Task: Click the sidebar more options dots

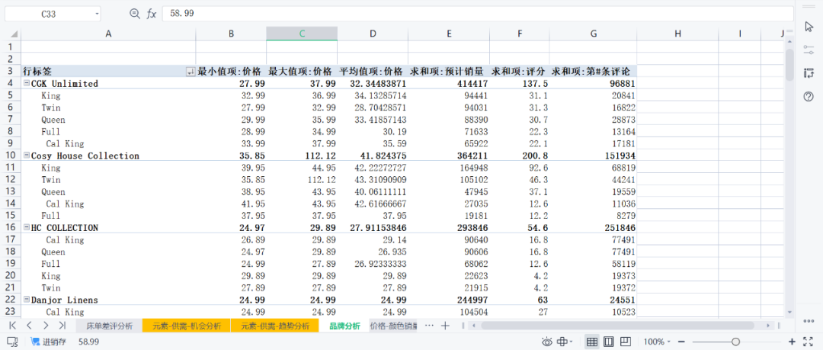Action: (x=809, y=321)
